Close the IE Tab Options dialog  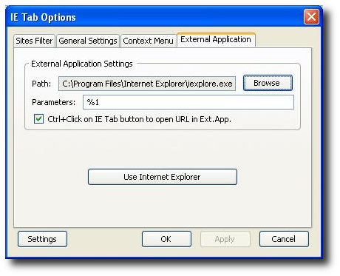tap(311, 17)
